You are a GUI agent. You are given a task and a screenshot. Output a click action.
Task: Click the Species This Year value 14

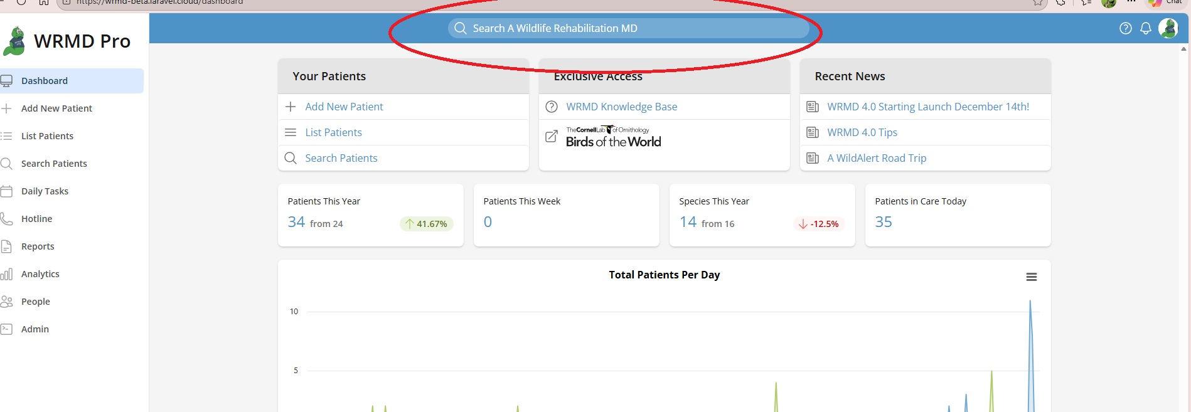688,222
